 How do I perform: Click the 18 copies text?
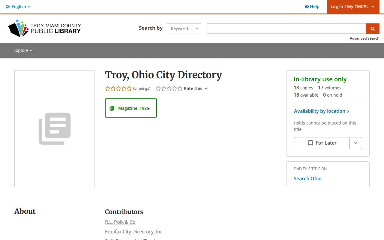(x=303, y=88)
